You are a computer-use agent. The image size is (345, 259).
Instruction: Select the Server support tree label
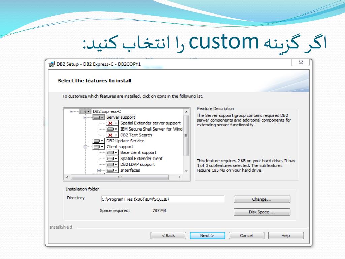(x=121, y=117)
